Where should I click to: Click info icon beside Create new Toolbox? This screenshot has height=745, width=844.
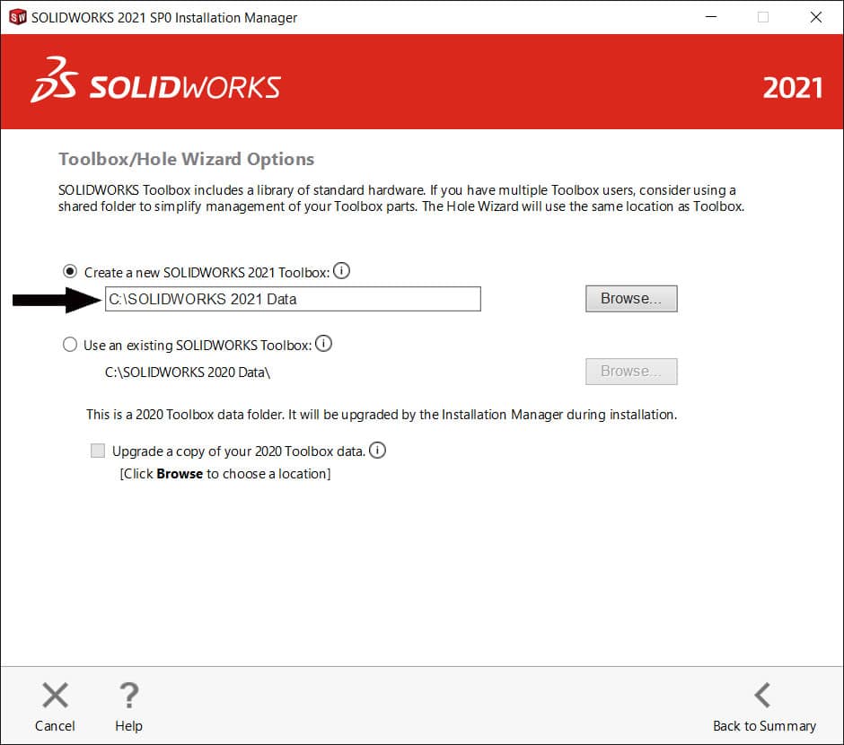[342, 270]
